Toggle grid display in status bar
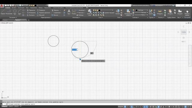 pyautogui.click(x=125, y=107)
